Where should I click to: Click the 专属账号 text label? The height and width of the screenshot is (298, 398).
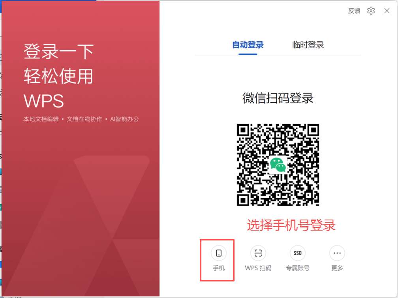(x=298, y=268)
